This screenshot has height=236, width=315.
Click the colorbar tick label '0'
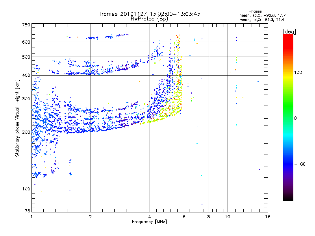click(x=295, y=118)
